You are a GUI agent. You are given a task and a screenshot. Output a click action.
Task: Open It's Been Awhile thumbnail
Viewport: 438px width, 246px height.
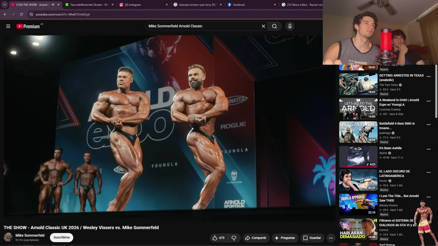pyautogui.click(x=358, y=157)
